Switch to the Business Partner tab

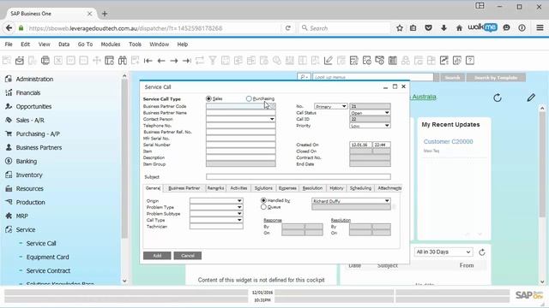(184, 188)
